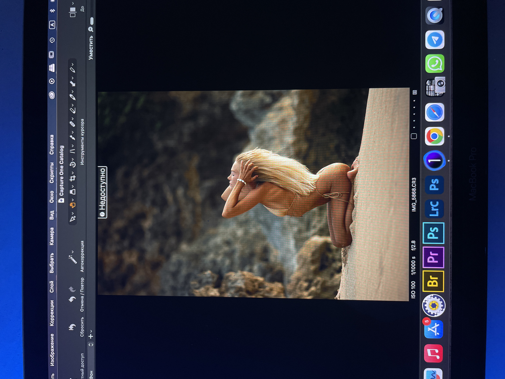Click the Недоступно badge on image

103,192
